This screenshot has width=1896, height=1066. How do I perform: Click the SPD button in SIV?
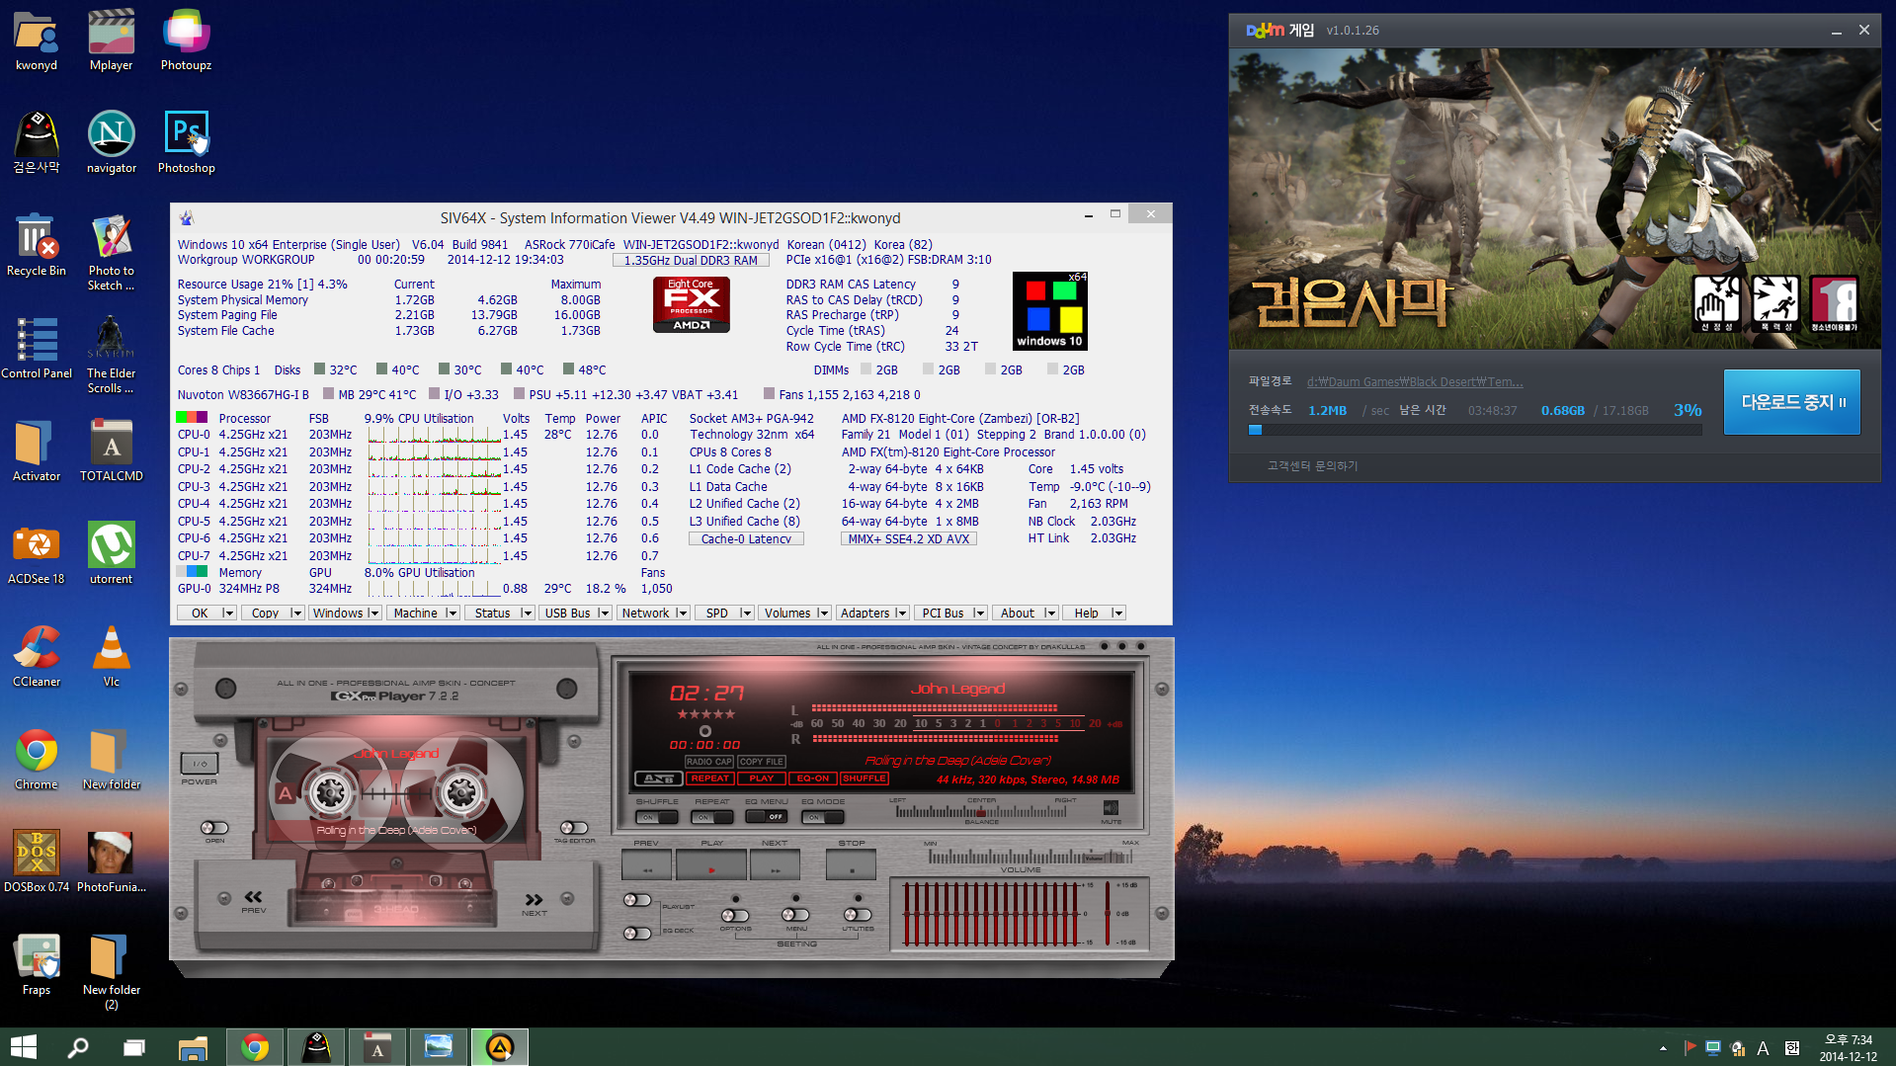(x=717, y=614)
